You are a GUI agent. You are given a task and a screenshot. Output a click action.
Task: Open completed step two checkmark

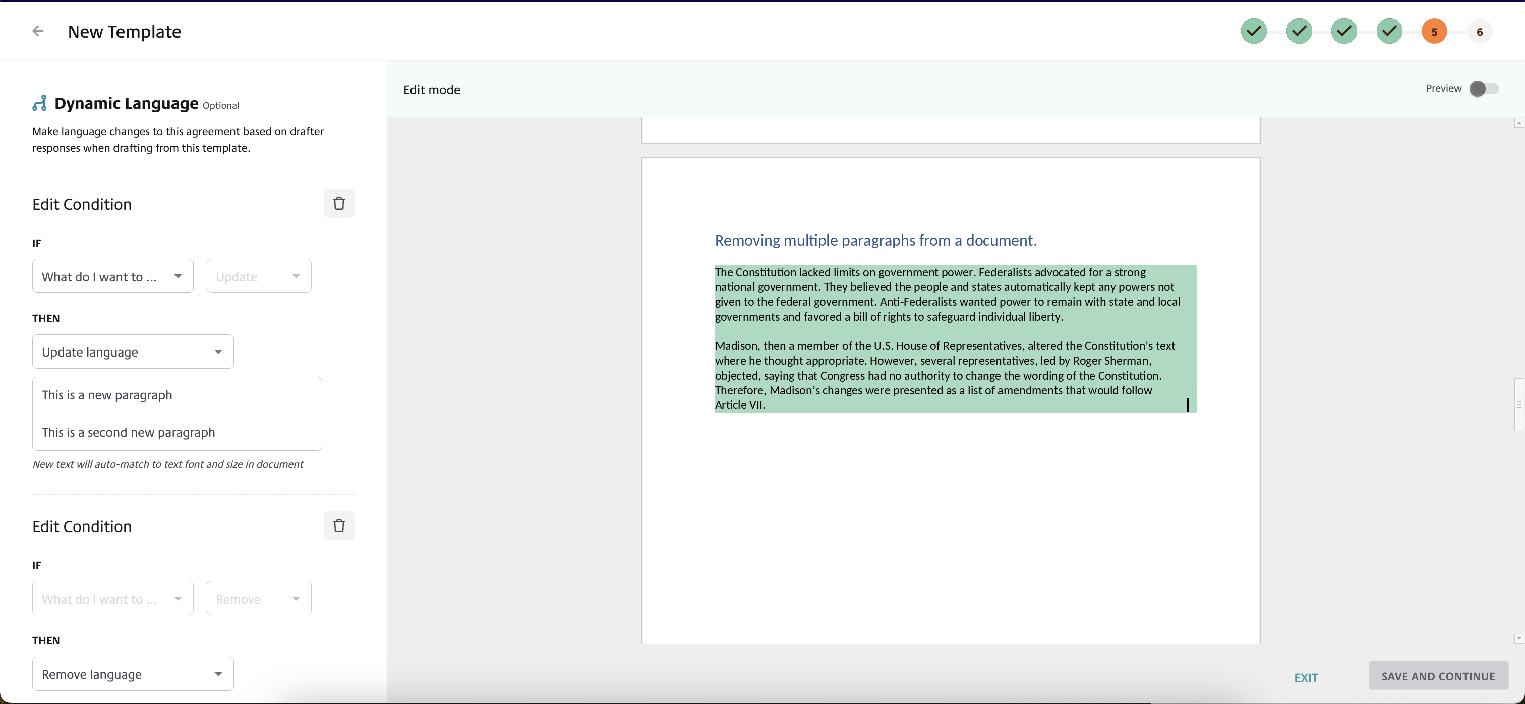coord(1299,31)
